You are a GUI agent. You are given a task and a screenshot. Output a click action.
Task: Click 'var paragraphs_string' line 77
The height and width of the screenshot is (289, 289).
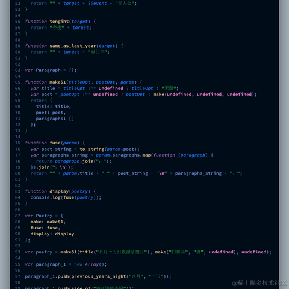(122, 155)
